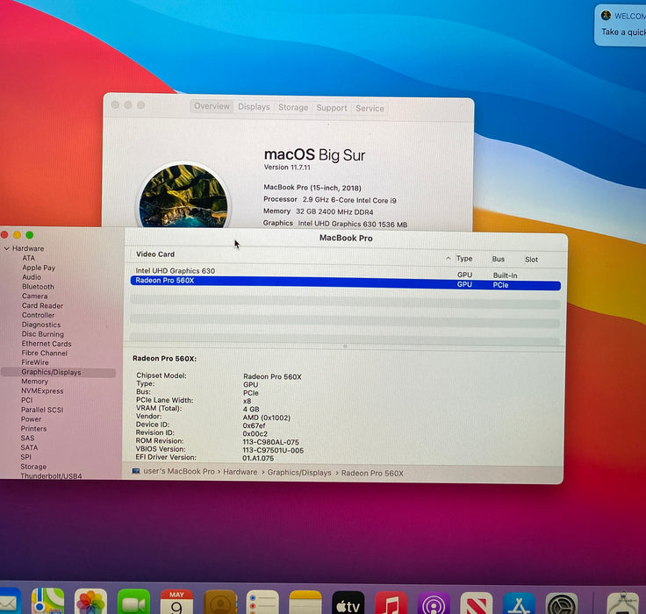The height and width of the screenshot is (614, 646).
Task: Sort by the Slot column header
Action: [531, 260]
